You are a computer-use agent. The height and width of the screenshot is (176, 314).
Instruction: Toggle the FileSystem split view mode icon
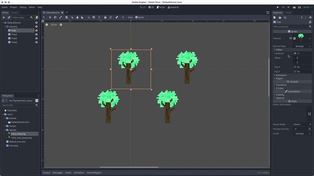37,101
